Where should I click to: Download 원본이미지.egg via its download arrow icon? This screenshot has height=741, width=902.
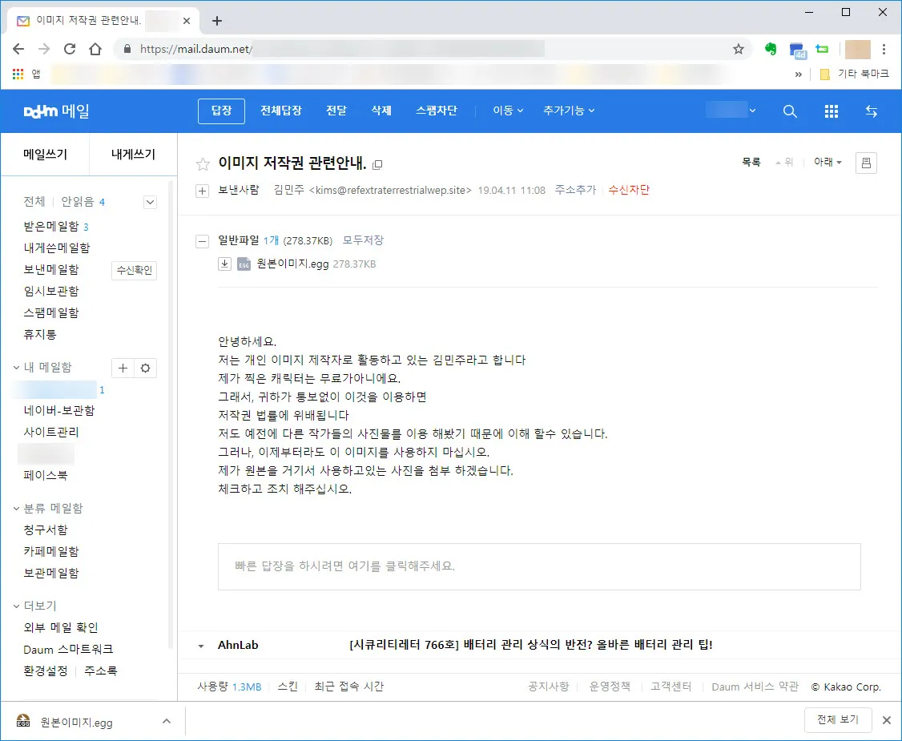pyautogui.click(x=225, y=263)
